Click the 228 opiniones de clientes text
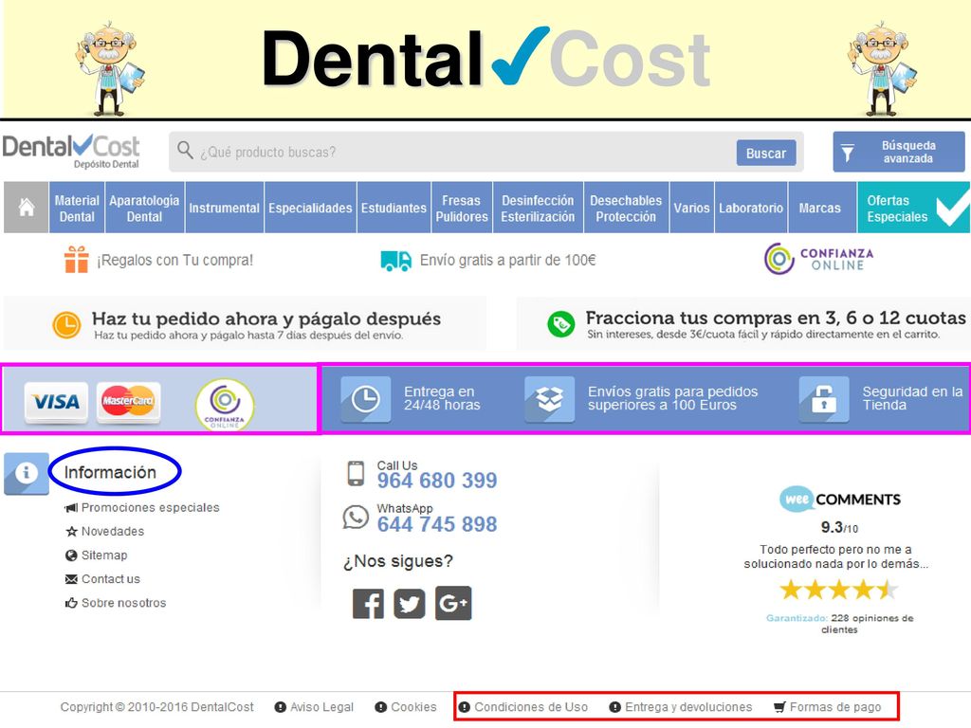This screenshot has height=728, width=971. (872, 624)
